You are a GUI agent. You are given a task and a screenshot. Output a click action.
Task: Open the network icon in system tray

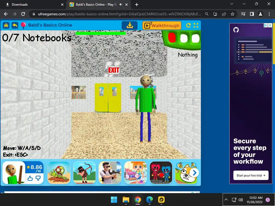[x=234, y=200]
